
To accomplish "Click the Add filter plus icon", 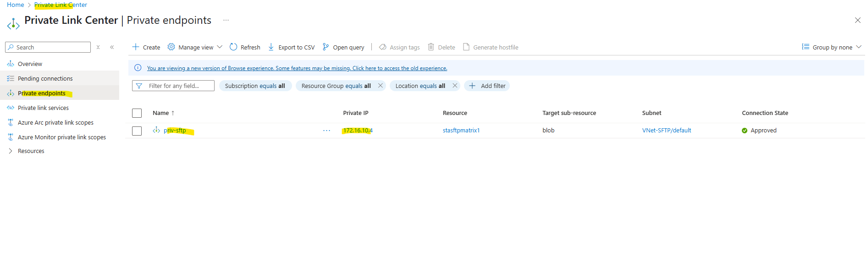I will point(472,86).
